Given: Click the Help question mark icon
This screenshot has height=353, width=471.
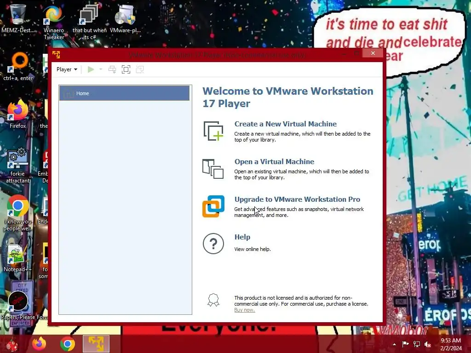Looking at the screenshot, I should point(213,244).
